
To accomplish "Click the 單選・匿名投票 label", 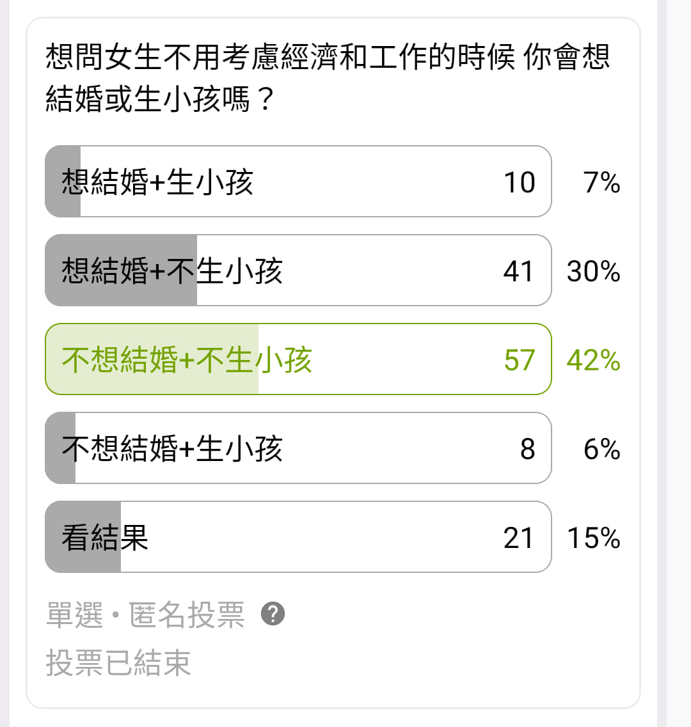I will [145, 615].
